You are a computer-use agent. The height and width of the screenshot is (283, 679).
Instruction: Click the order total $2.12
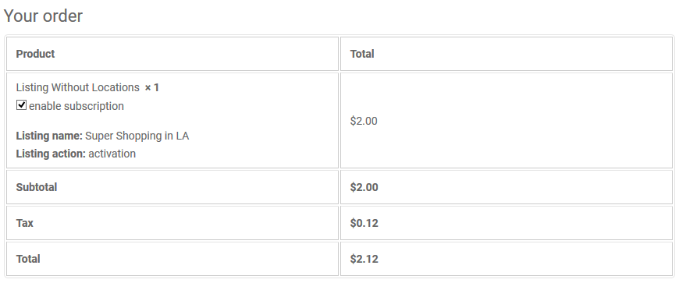pos(364,259)
